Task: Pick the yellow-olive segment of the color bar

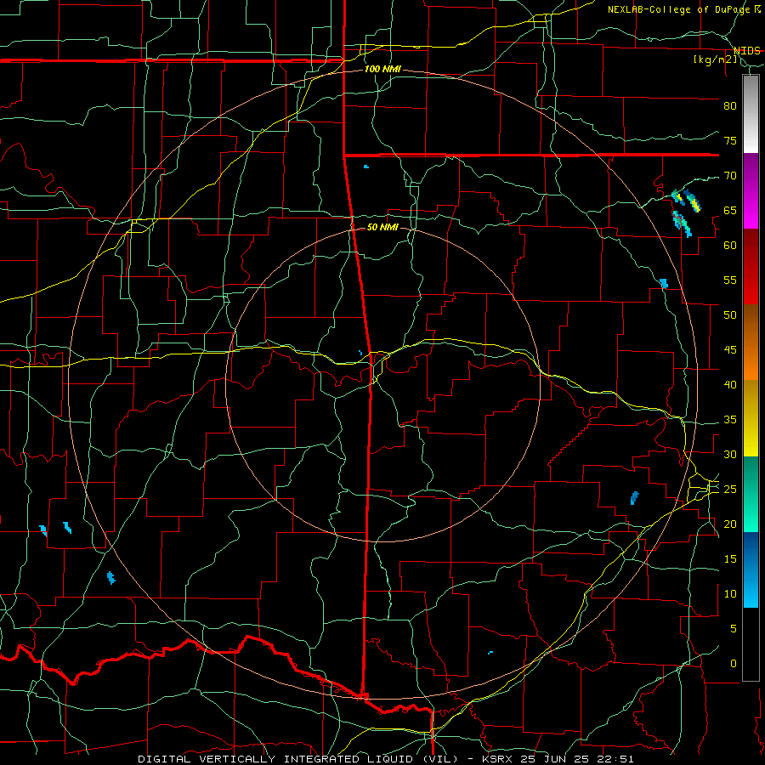Action: (751, 418)
